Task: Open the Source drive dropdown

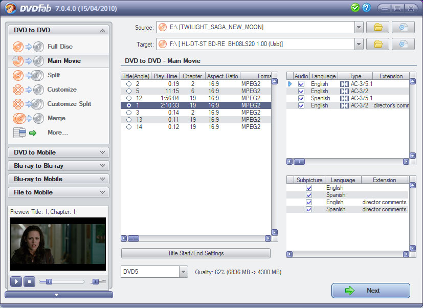Action: coord(359,27)
